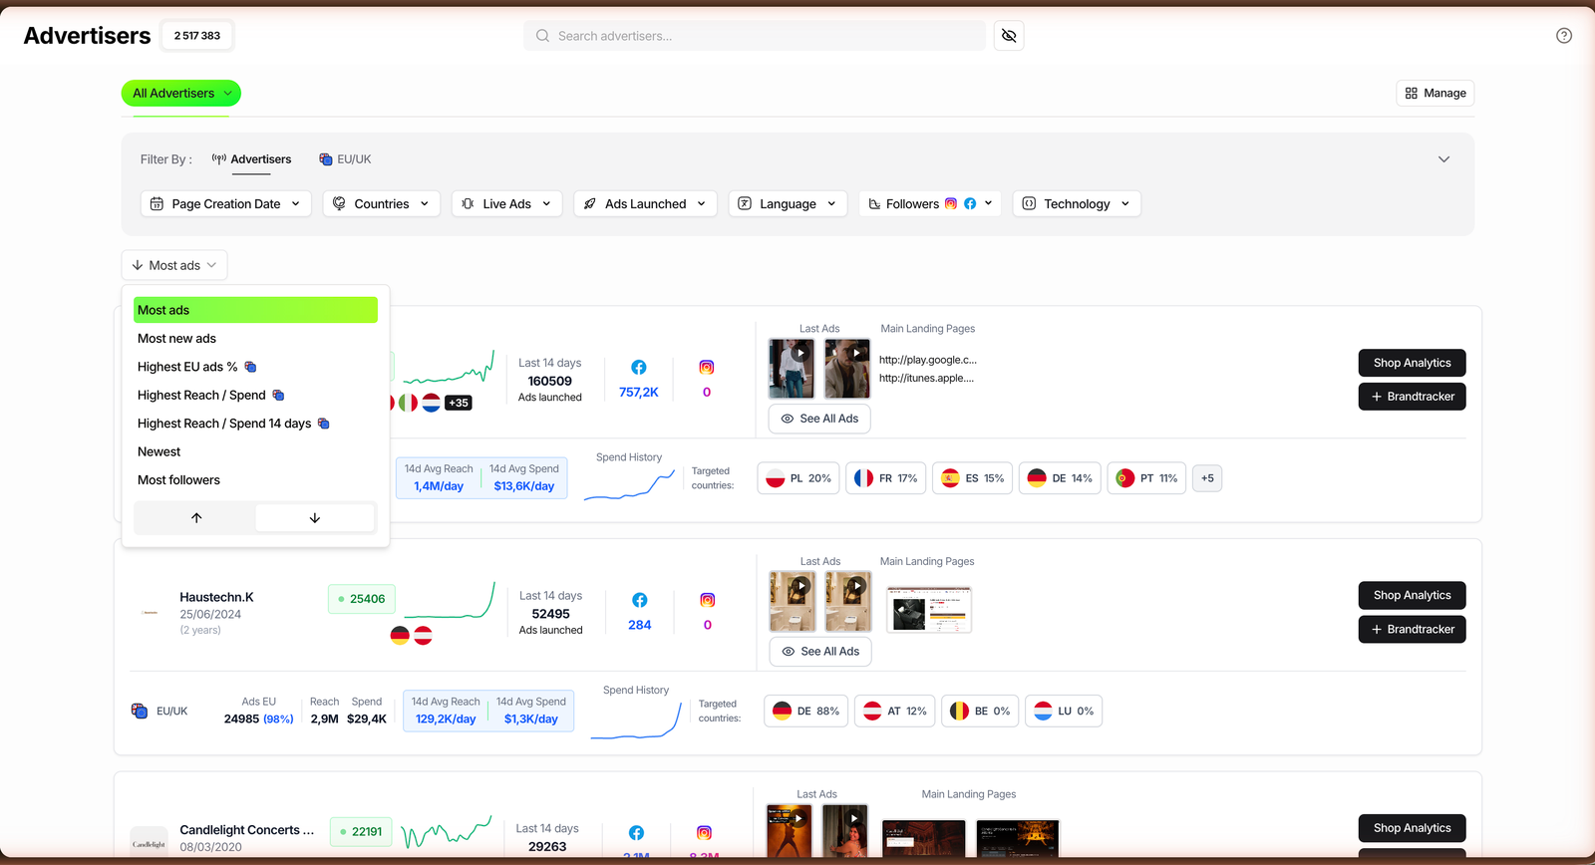Screen dimensions: 1595x865
Task: Select Highest Reach / Spend option
Action: [x=255, y=396]
